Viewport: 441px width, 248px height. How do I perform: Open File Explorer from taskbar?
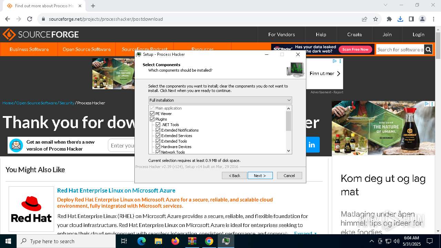click(x=158, y=241)
